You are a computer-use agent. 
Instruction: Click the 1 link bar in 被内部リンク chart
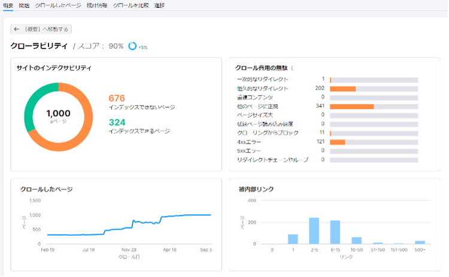(x=293, y=239)
